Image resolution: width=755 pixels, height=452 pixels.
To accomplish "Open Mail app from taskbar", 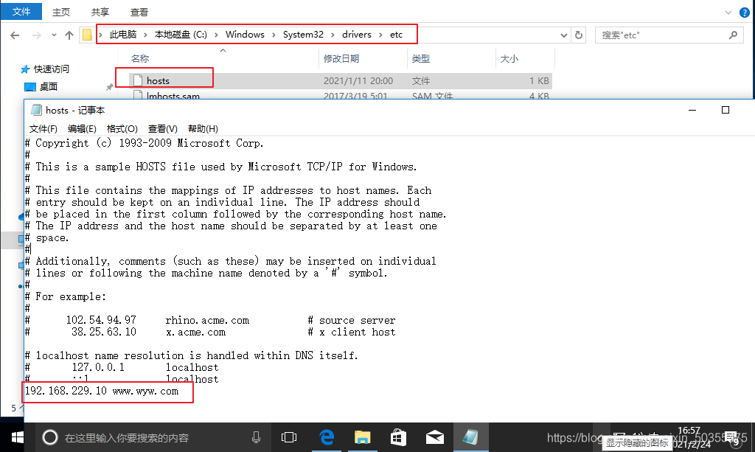I will click(435, 437).
